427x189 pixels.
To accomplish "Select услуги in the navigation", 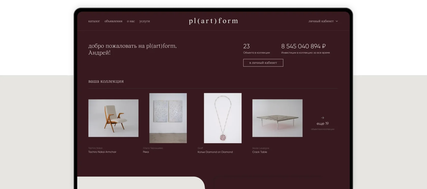I will point(145,21).
